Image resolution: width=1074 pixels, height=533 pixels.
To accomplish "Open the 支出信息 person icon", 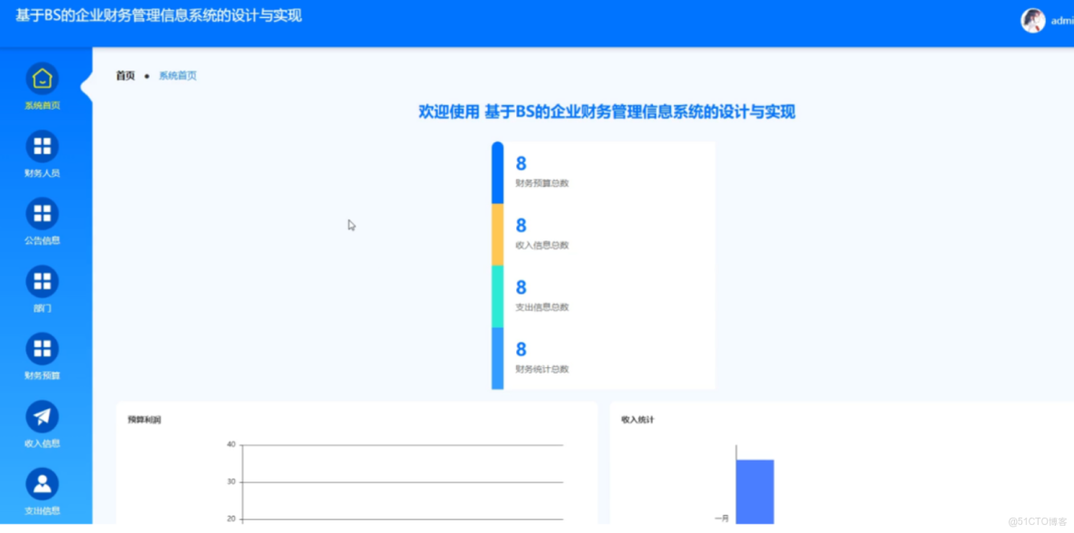I will pyautogui.click(x=41, y=483).
